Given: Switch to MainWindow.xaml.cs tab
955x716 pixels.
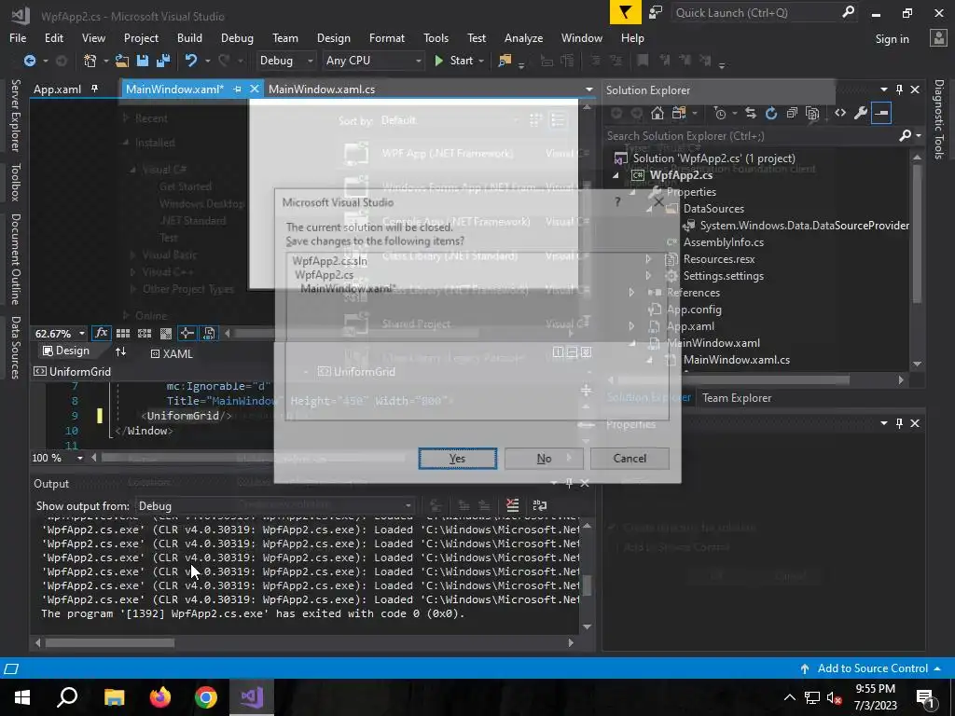Looking at the screenshot, I should click(x=322, y=89).
